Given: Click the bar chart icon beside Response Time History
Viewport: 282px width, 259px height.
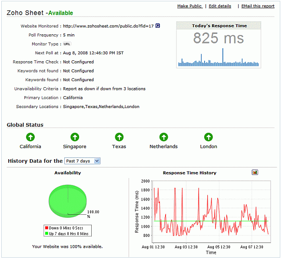Looking at the screenshot, I should tap(255, 172).
